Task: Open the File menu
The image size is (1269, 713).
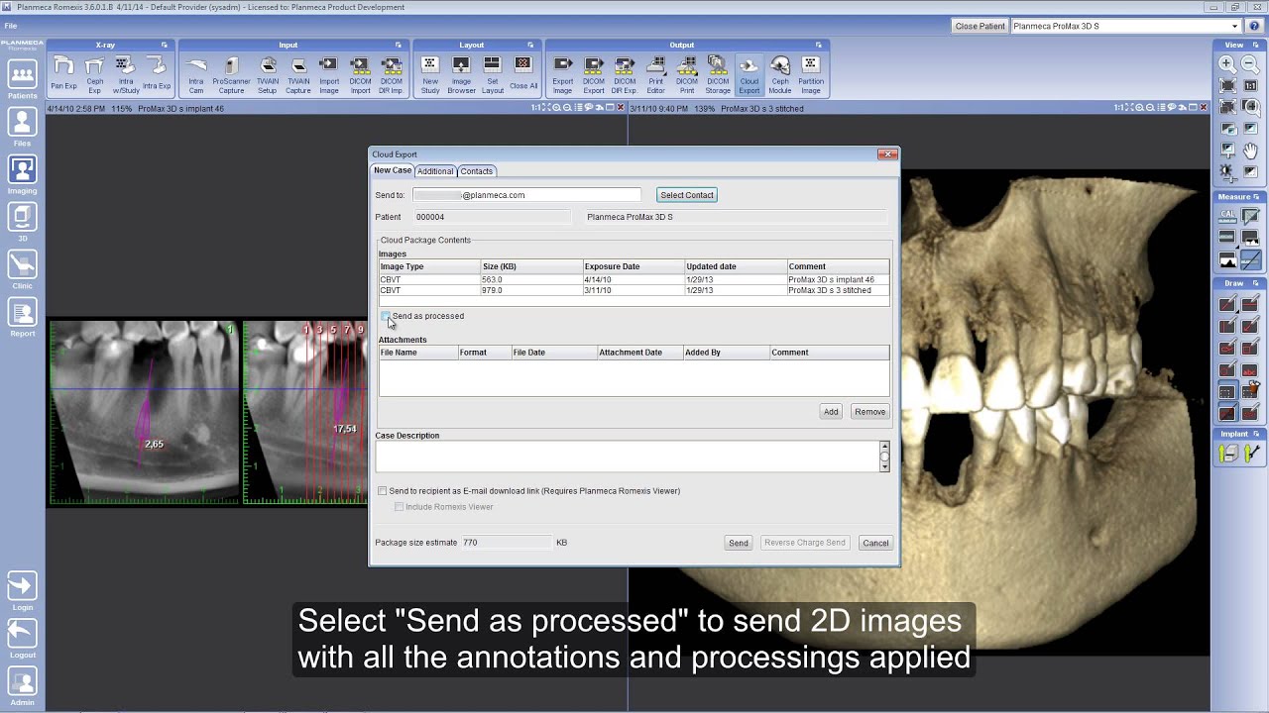Action: pyautogui.click(x=10, y=26)
